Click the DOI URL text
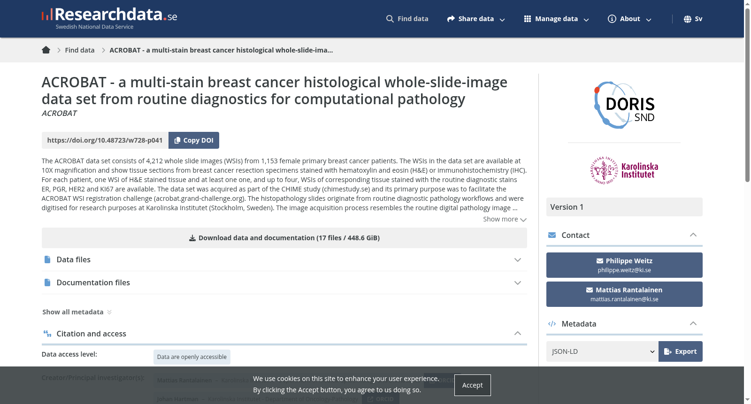The height and width of the screenshot is (404, 751). pos(105,140)
